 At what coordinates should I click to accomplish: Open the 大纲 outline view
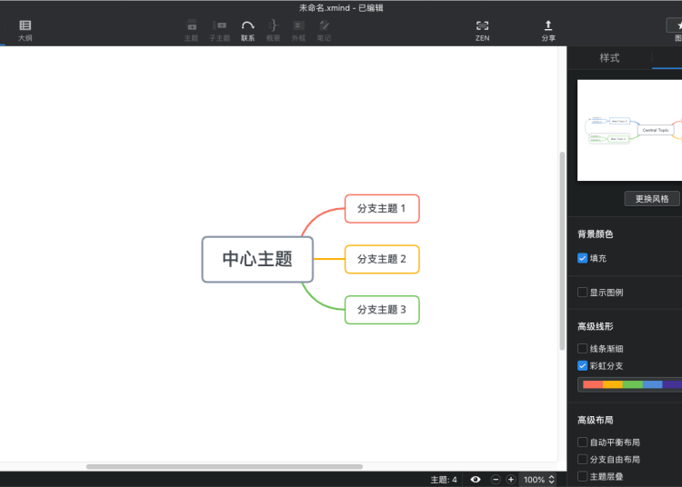[25, 30]
